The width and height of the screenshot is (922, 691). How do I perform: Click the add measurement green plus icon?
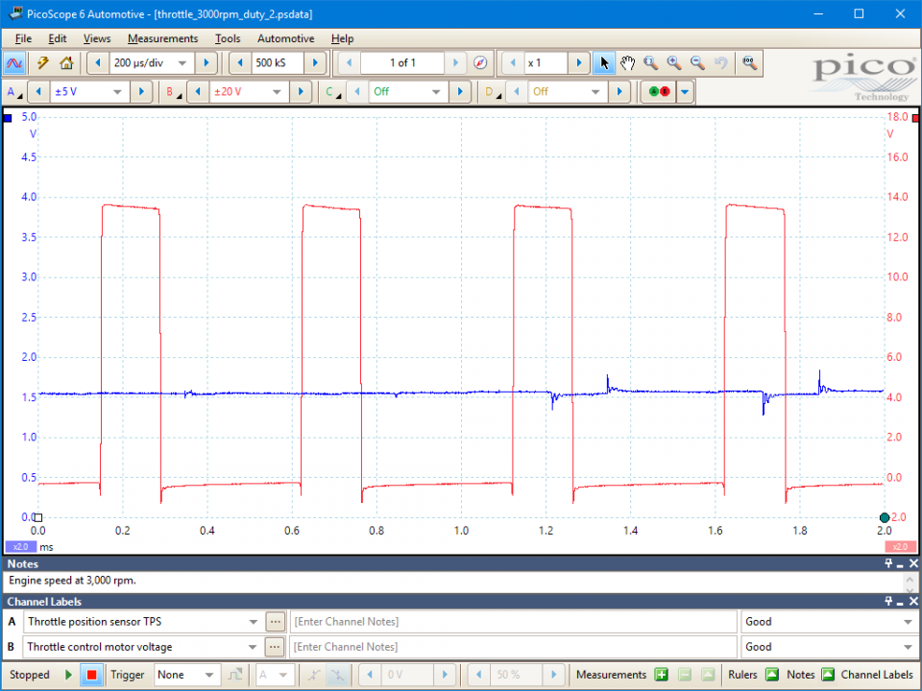coord(662,675)
